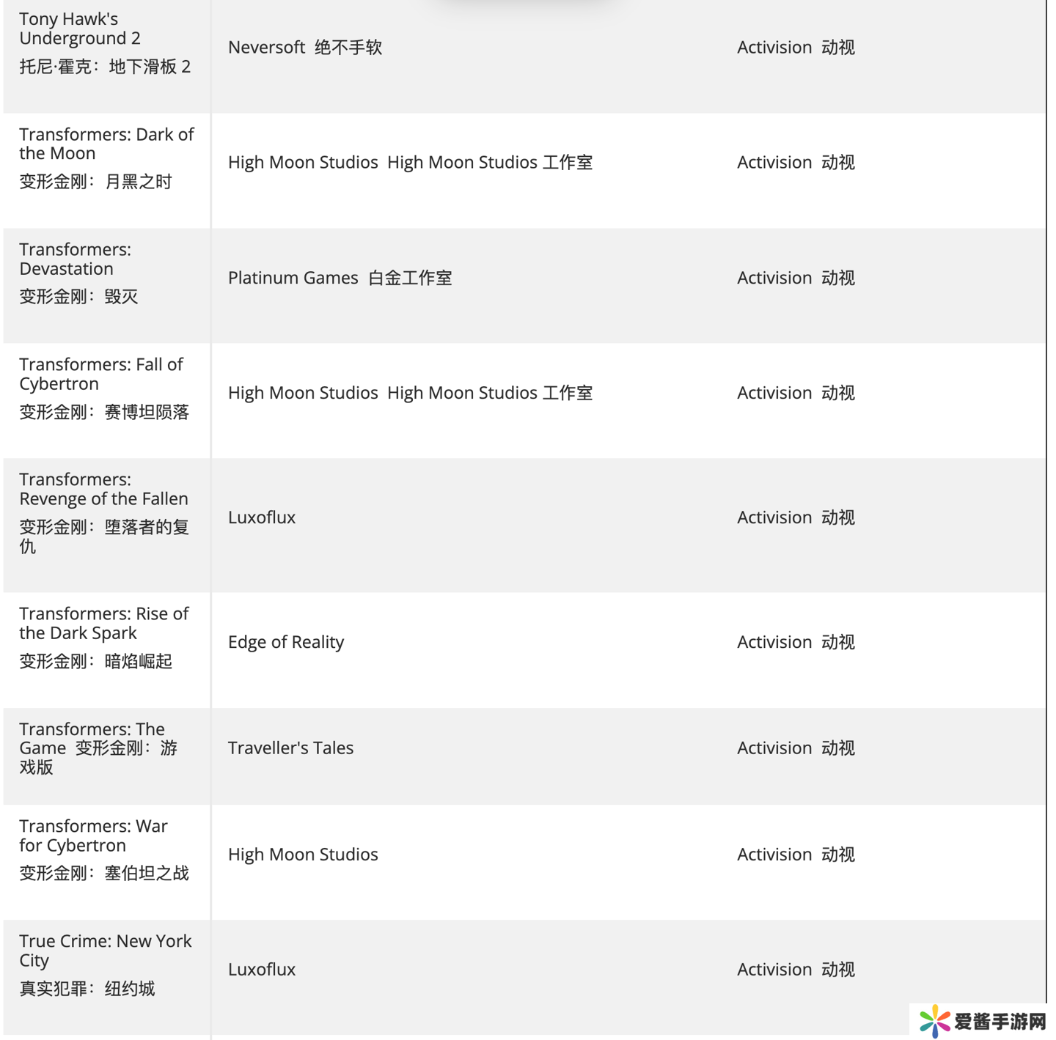Click Luxoflux in the Revenge of the Fallen row
The height and width of the screenshot is (1040, 1056).
pos(262,517)
